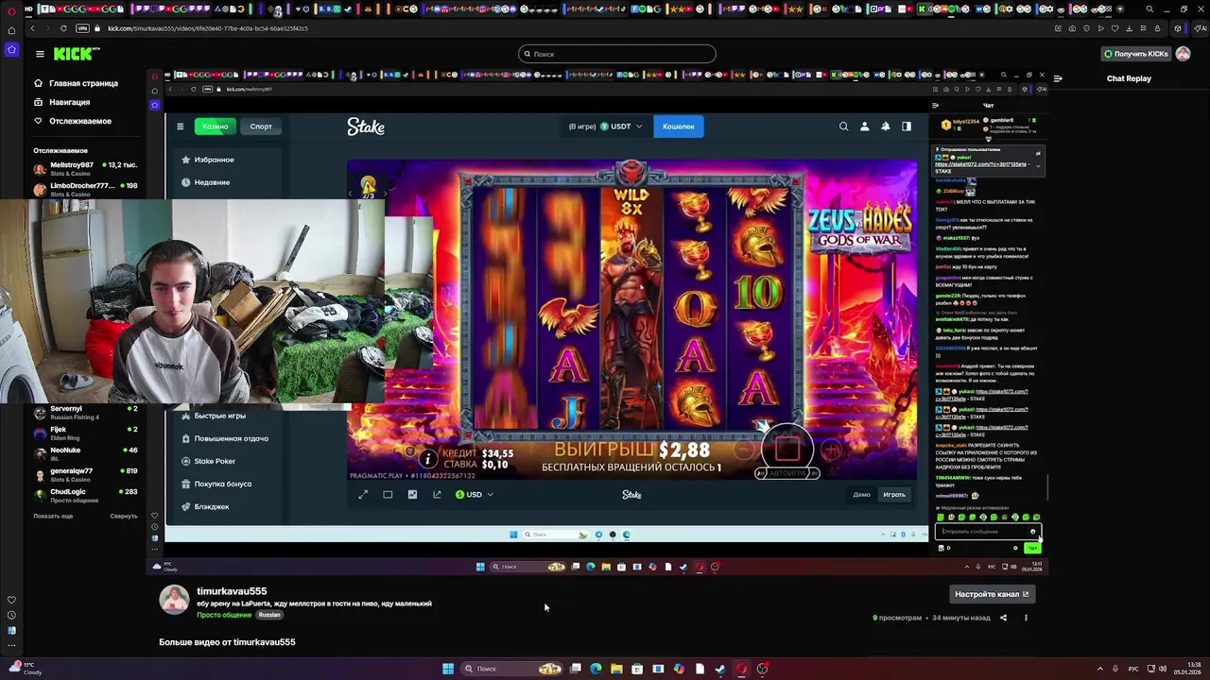Click the green KICK logo

coord(77,54)
